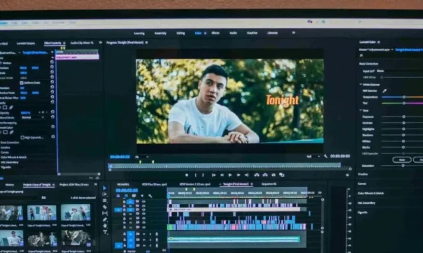Toggle lock on the top video track

(124, 201)
